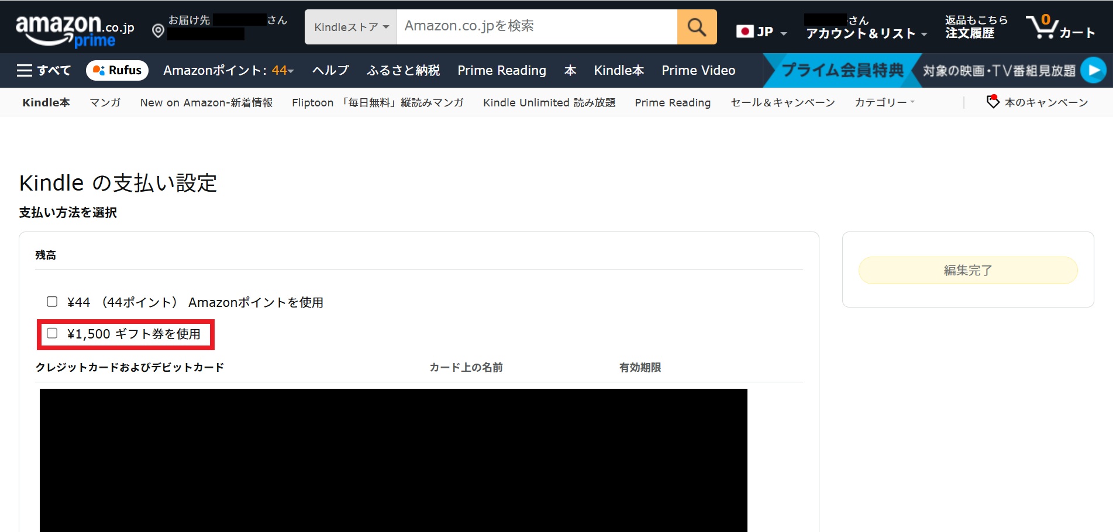Screen dimensions: 1113x532
Task: Open the Kindle Unlimited 読み放題 link
Action: click(549, 103)
